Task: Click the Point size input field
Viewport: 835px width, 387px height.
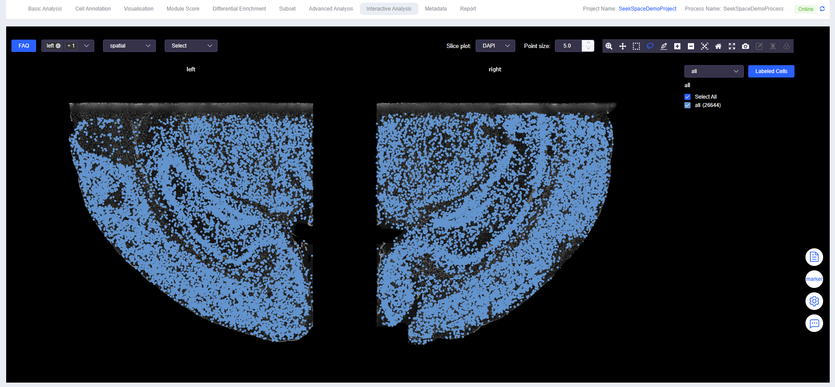Action: (x=569, y=46)
